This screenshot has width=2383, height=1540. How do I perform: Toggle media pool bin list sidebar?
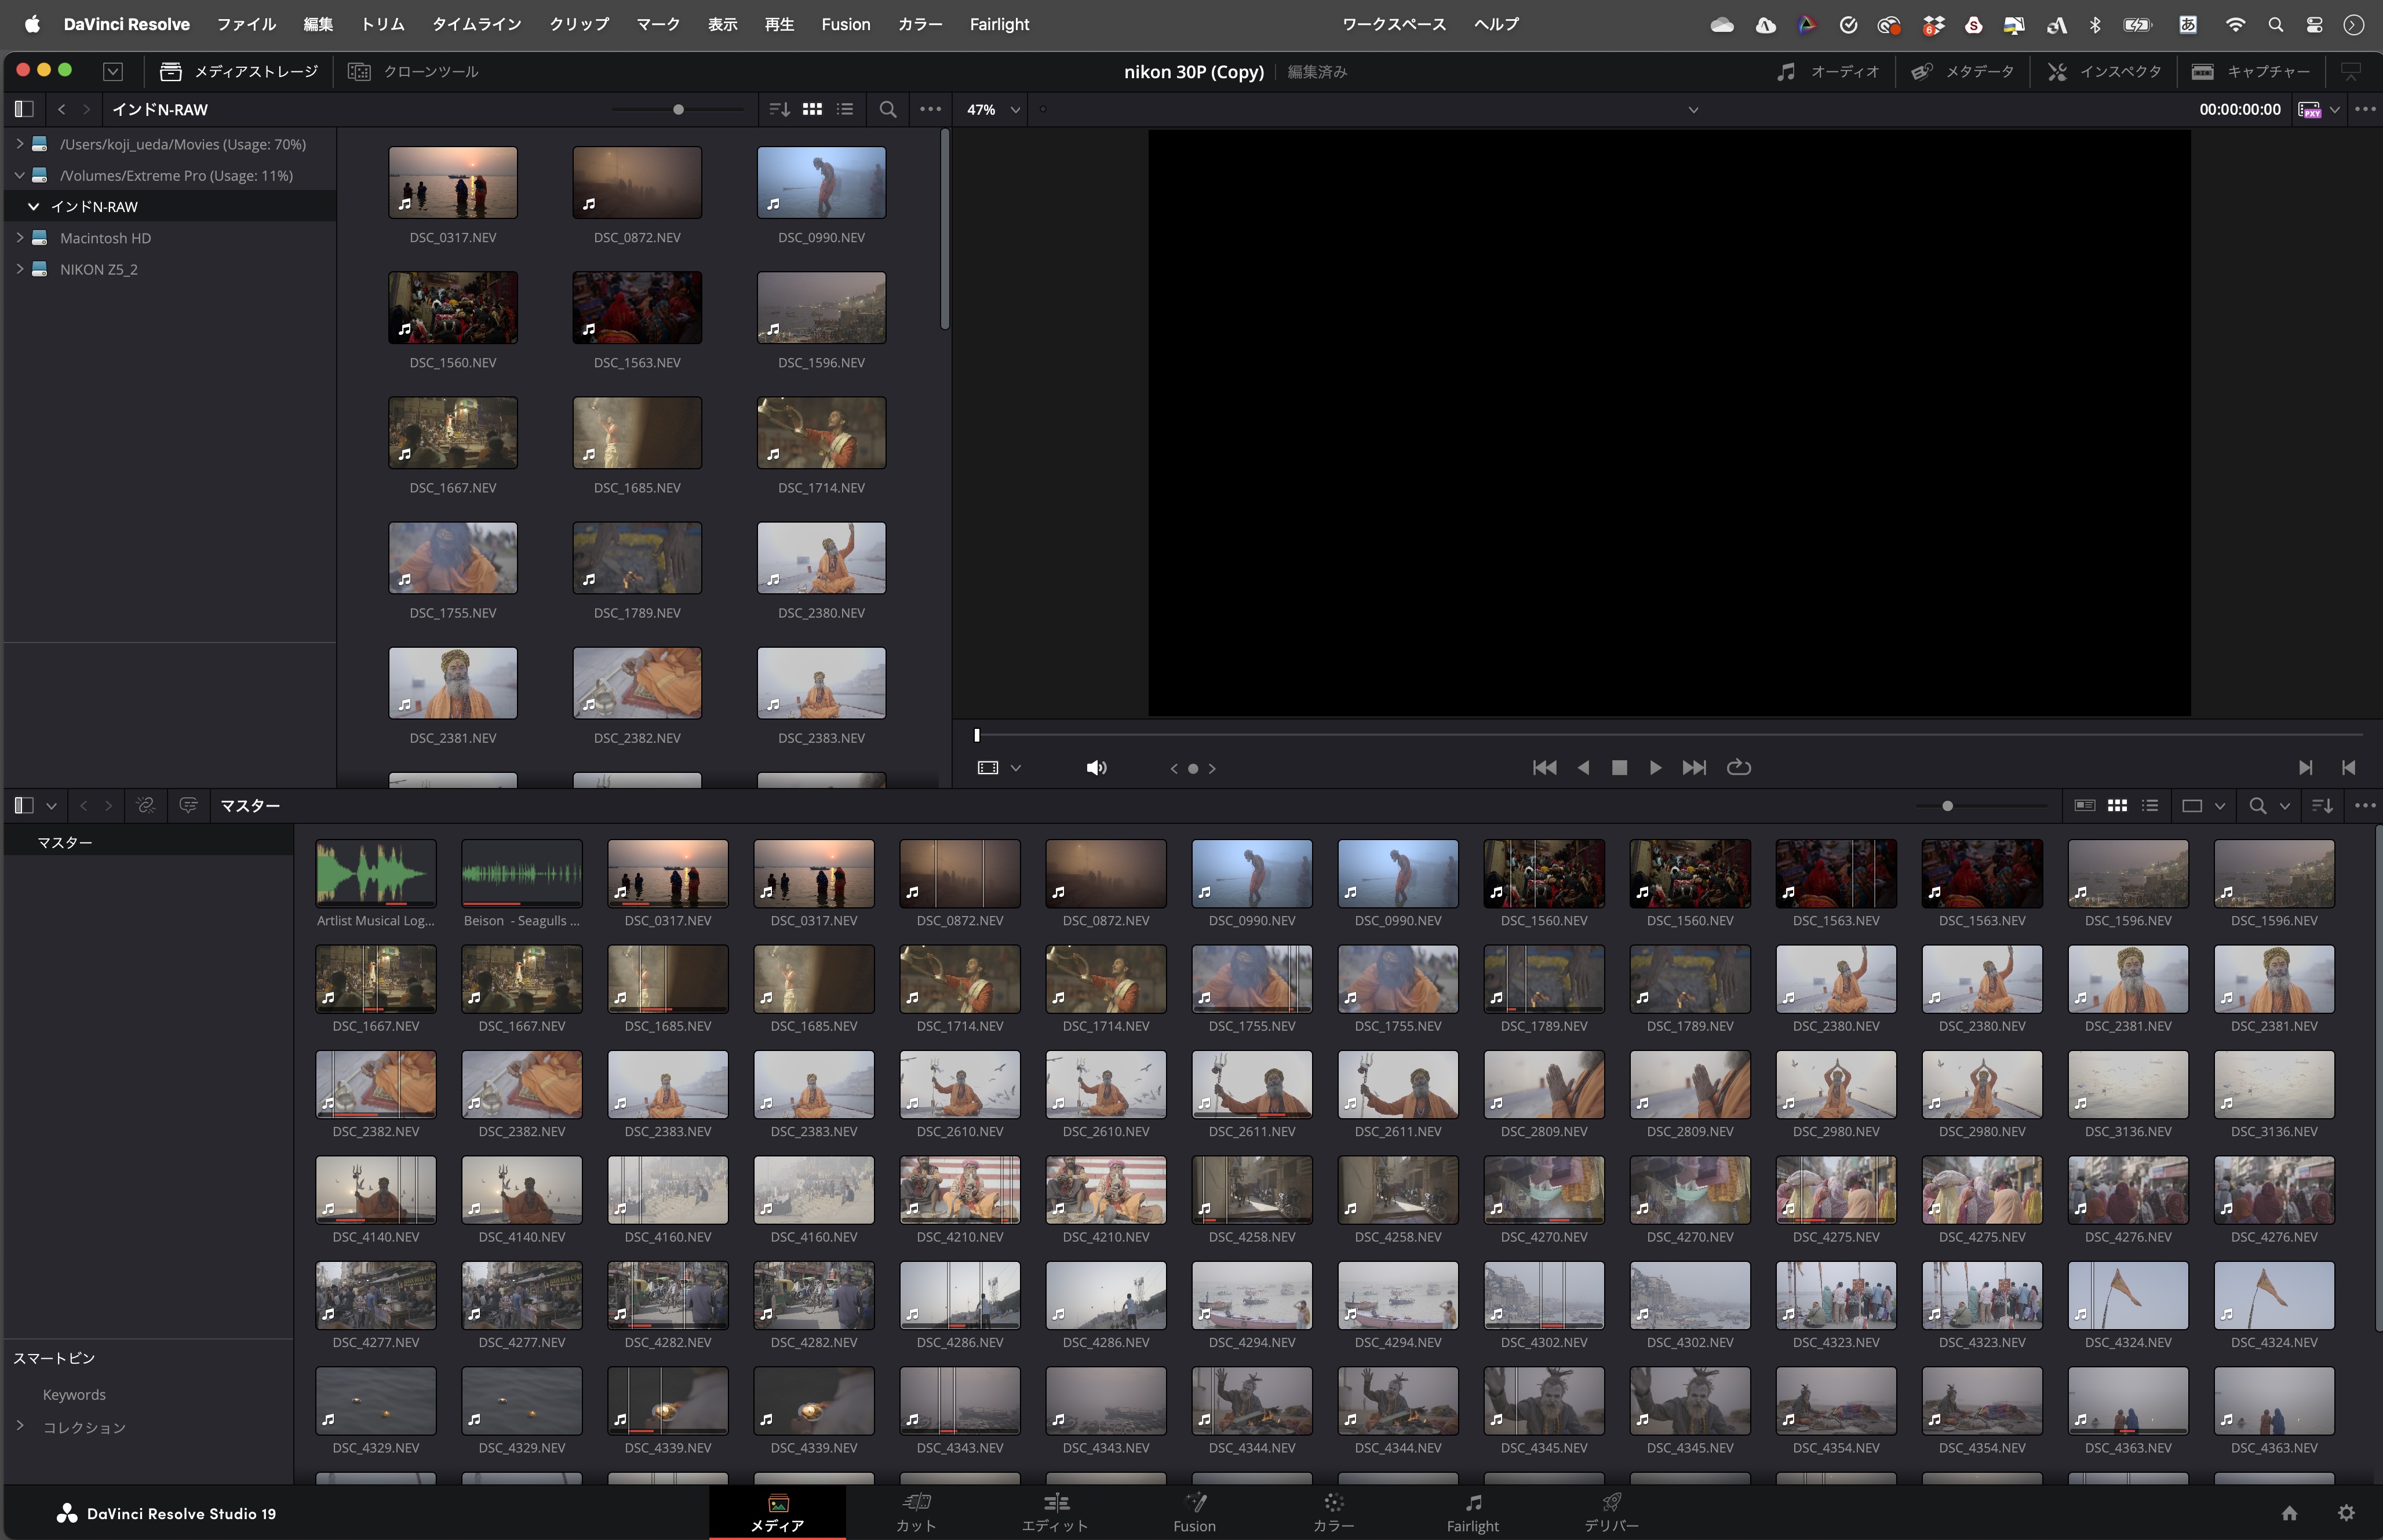pos(24,805)
